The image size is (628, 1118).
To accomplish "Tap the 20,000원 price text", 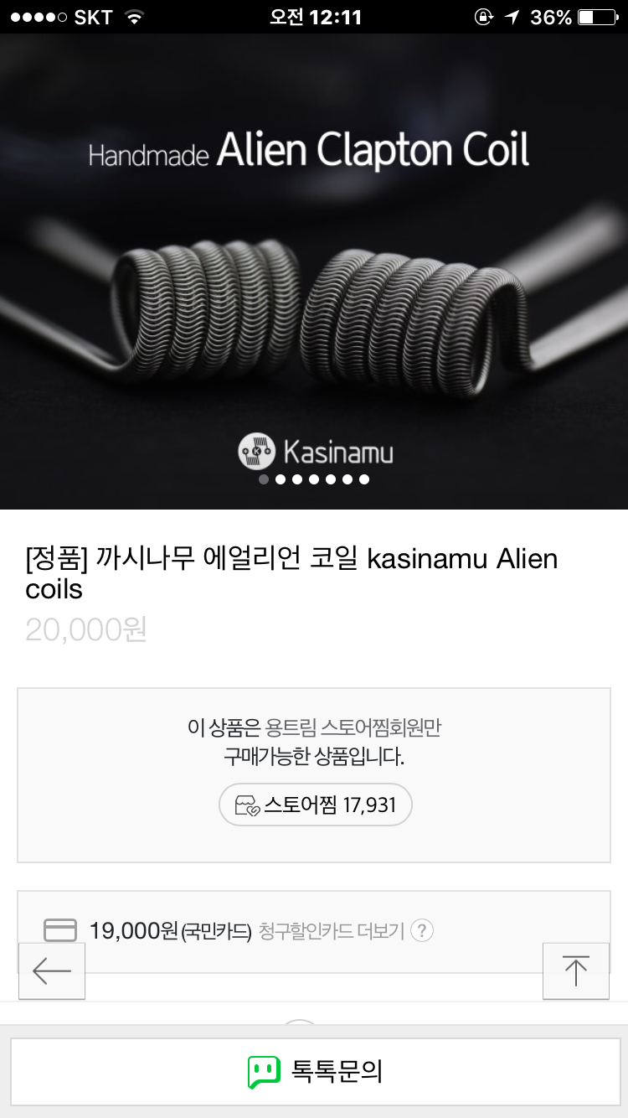I will point(86,629).
